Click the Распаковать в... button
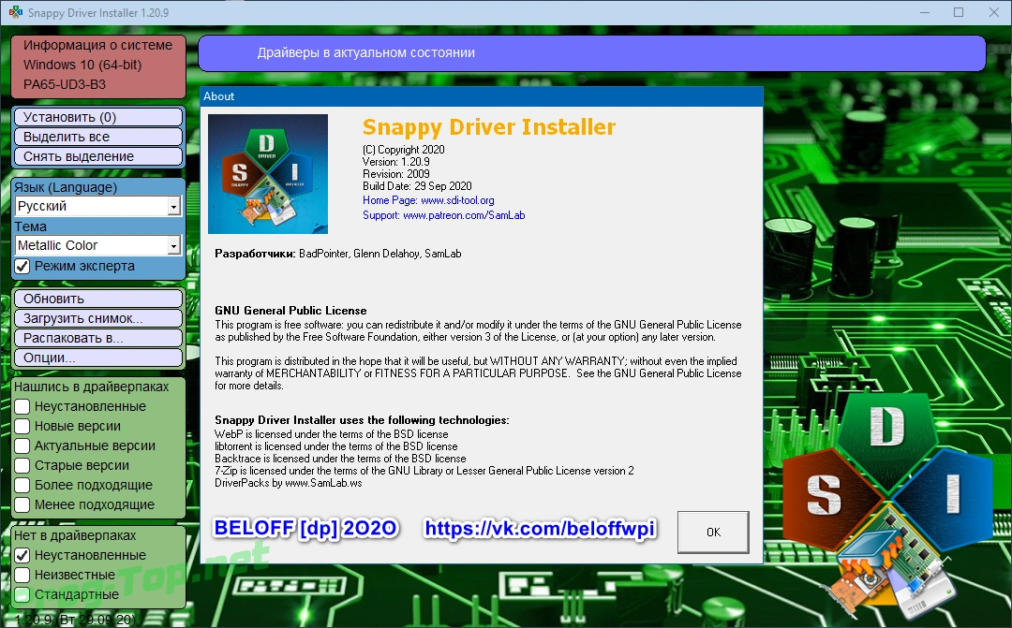This screenshot has height=628, width=1012. pos(98,338)
